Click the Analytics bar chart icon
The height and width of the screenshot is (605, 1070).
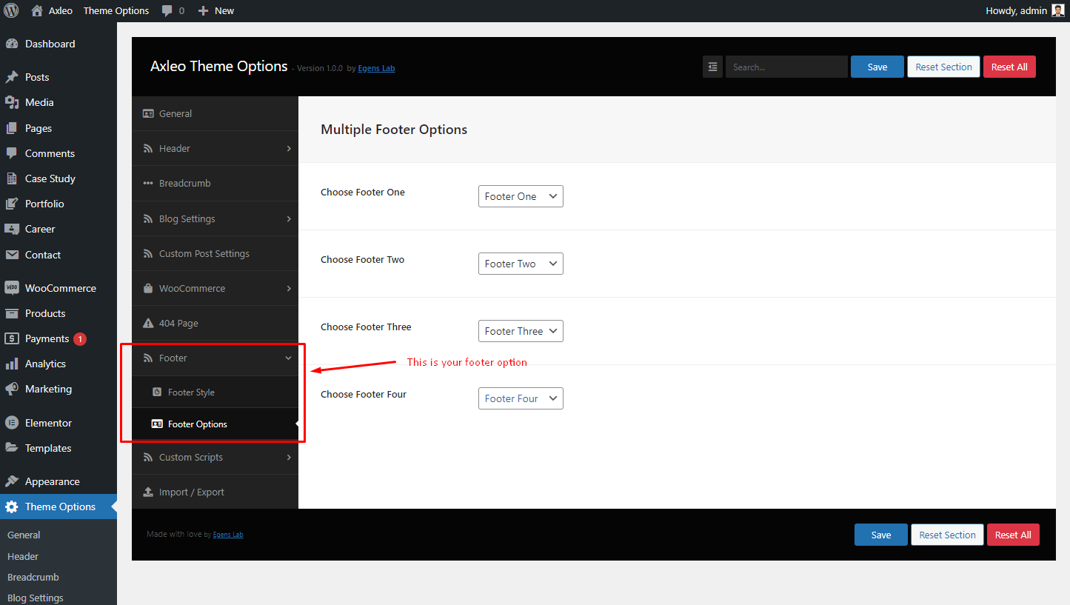(11, 364)
